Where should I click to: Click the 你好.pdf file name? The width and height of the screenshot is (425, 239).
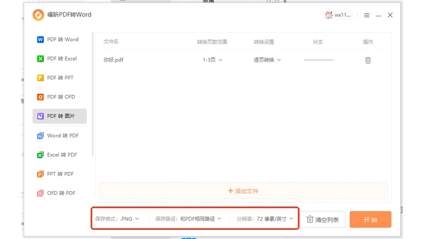(114, 60)
